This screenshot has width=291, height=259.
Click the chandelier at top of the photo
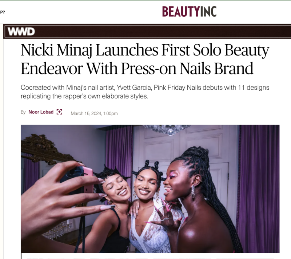click(167, 129)
